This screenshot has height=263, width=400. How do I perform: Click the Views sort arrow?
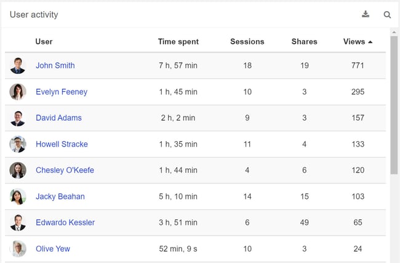pos(370,42)
